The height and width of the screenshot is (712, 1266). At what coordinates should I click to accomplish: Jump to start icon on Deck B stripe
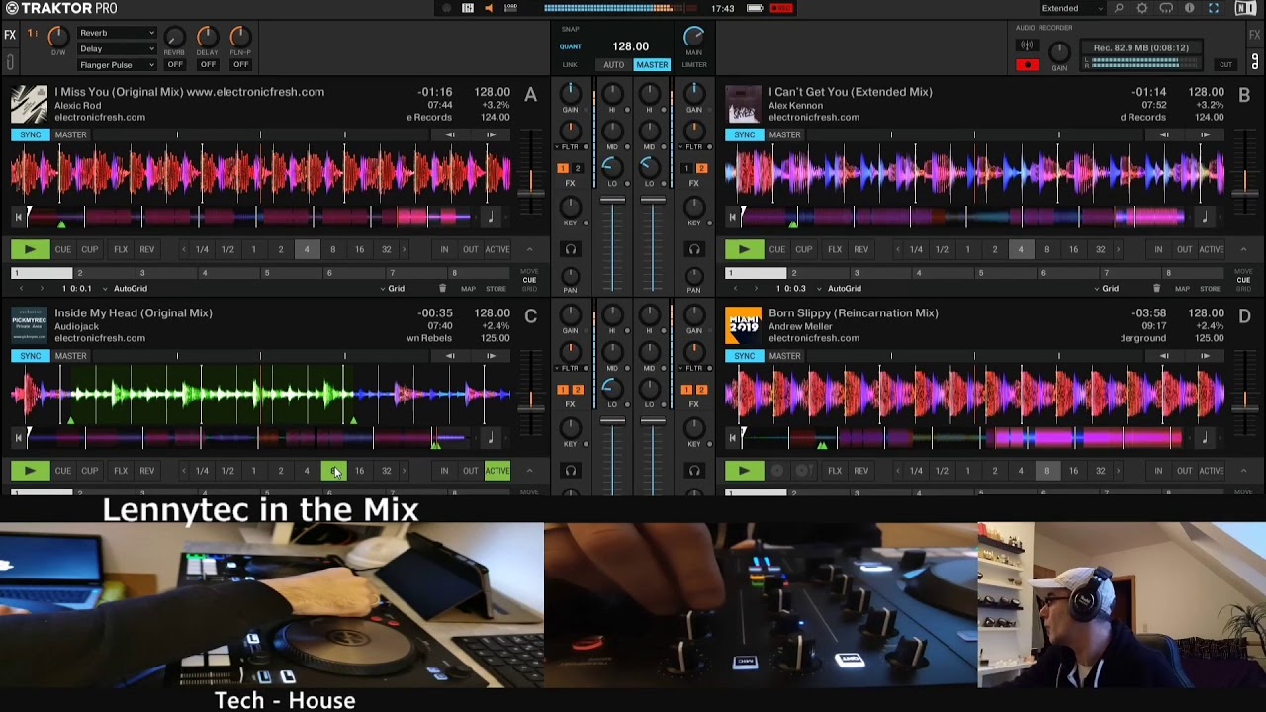pos(732,216)
